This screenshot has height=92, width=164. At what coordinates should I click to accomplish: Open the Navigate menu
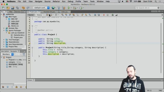pos(38,2)
